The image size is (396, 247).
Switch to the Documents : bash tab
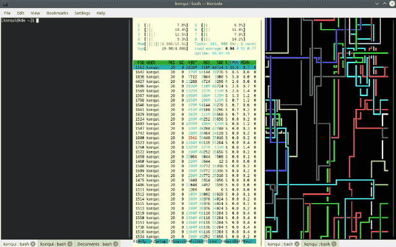point(94,244)
